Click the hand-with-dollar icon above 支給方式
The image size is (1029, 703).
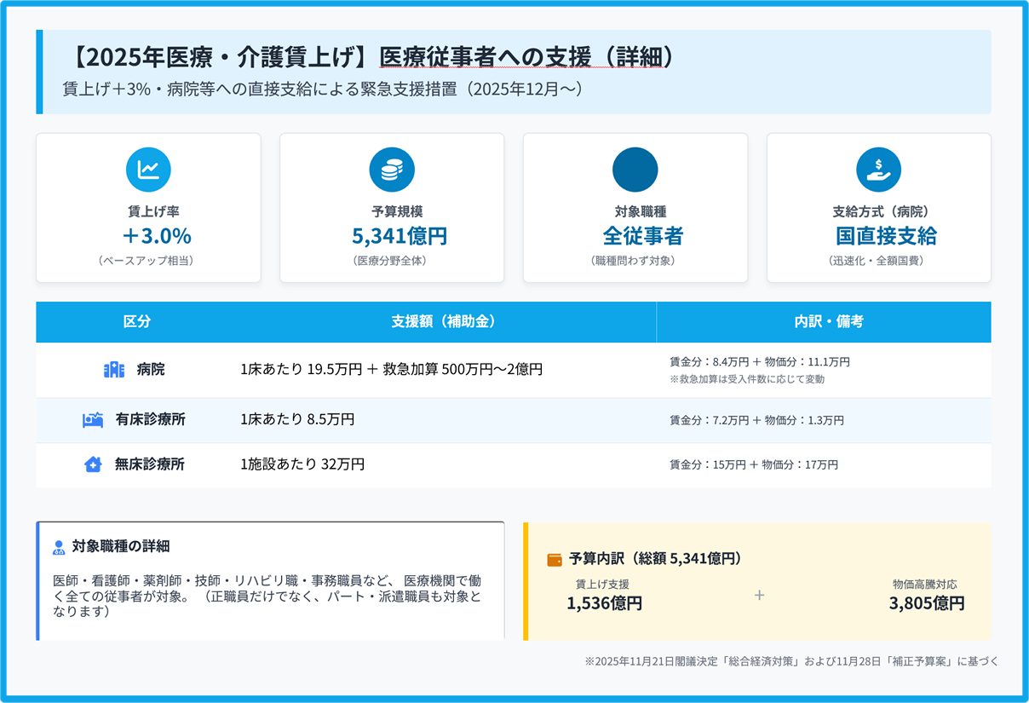[878, 170]
